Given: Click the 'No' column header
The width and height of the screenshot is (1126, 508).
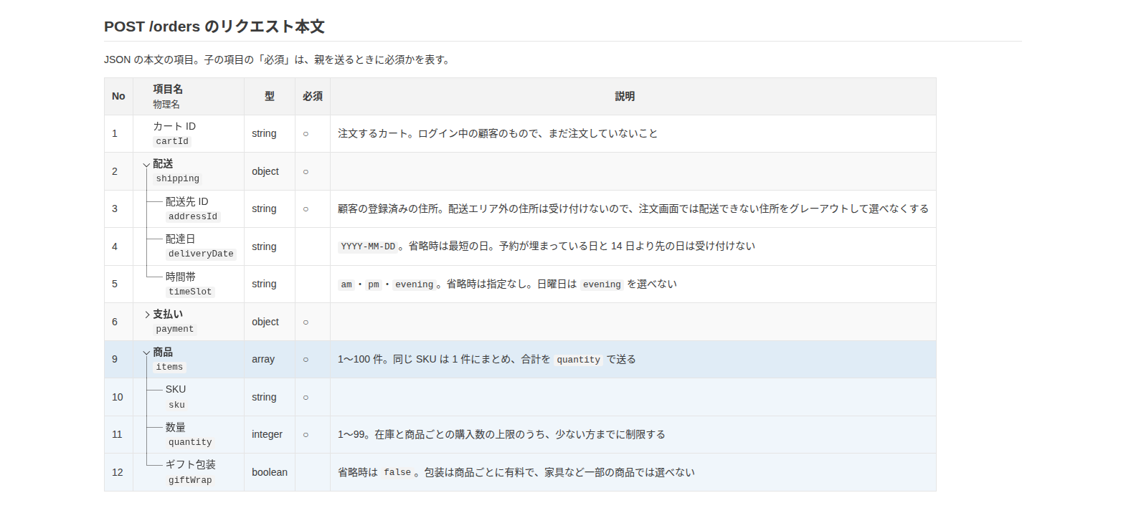Looking at the screenshot, I should tap(118, 96).
